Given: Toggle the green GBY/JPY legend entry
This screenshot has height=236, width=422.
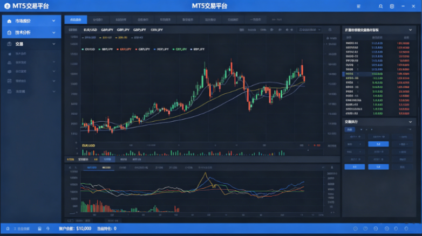Looking at the screenshot, I should 180,49.
